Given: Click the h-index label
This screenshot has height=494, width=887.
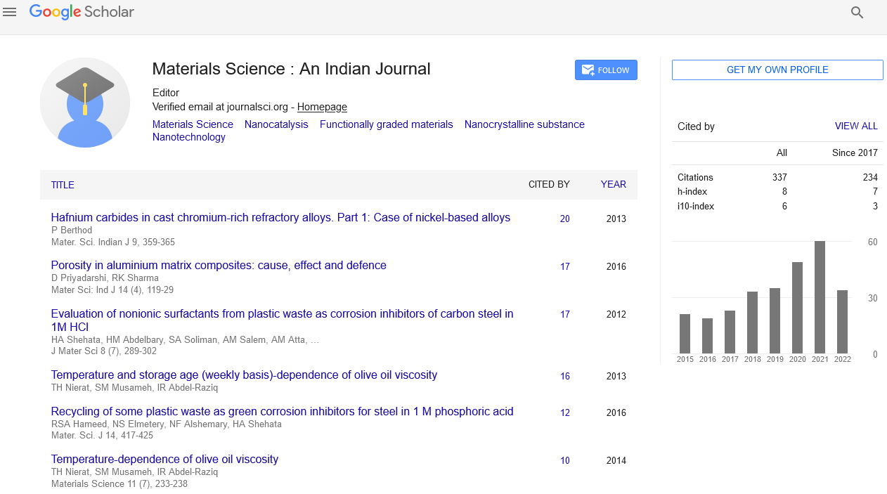Looking at the screenshot, I should pyautogui.click(x=692, y=192).
